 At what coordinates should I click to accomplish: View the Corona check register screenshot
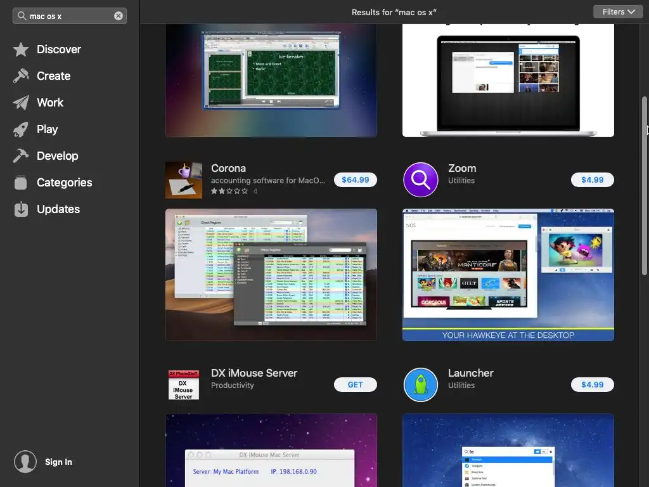tap(271, 275)
